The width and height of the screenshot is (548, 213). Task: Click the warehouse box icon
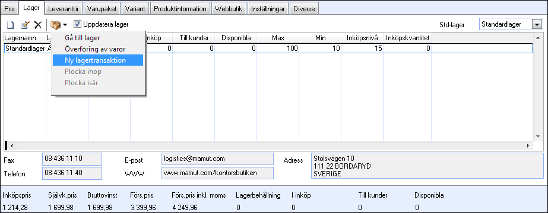[x=55, y=25]
